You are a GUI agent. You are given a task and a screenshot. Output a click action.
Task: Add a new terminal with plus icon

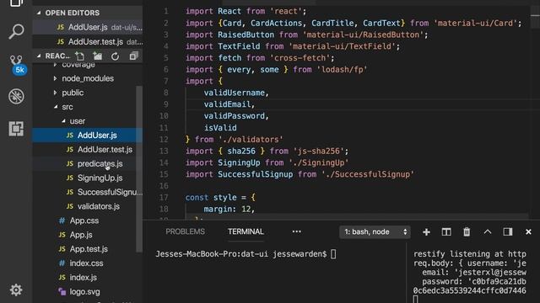tap(426, 232)
